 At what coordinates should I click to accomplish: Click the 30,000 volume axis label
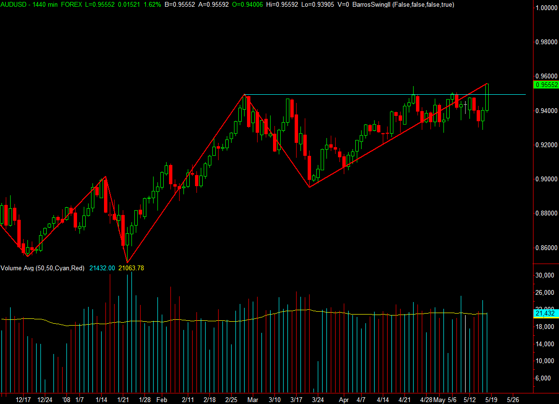[x=545, y=276]
